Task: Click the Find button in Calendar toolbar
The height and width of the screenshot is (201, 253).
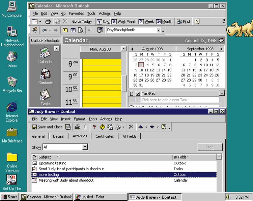Action: coord(183,21)
